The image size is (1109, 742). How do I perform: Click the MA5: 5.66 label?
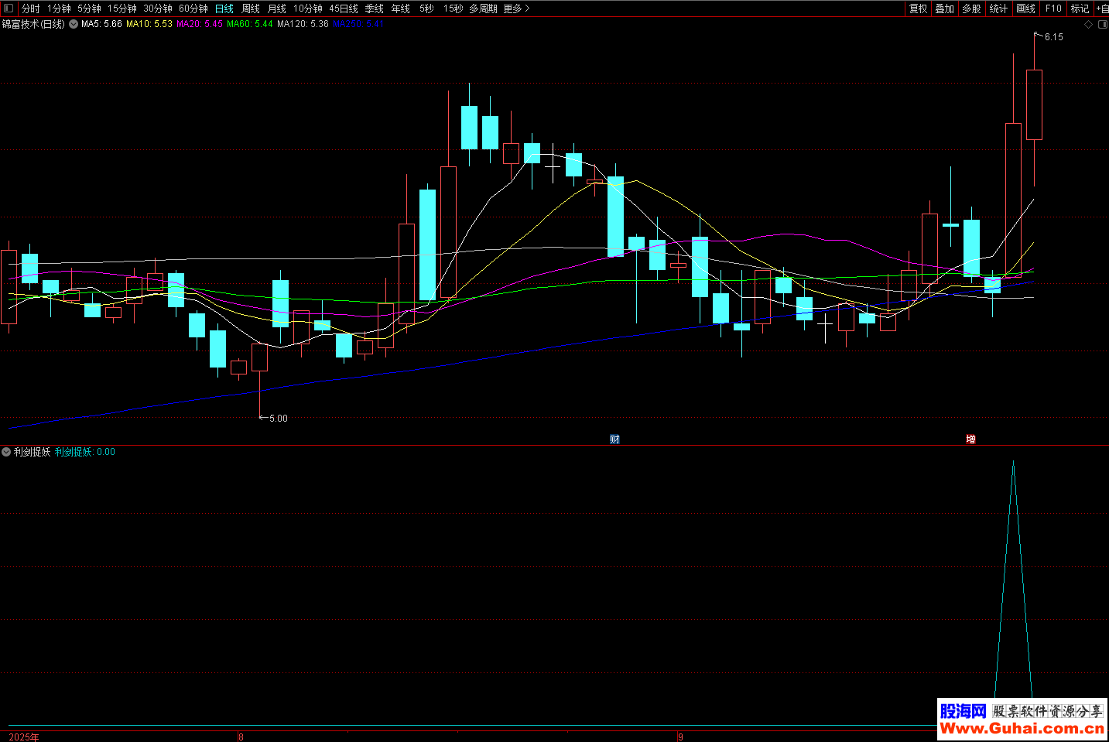pyautogui.click(x=101, y=24)
